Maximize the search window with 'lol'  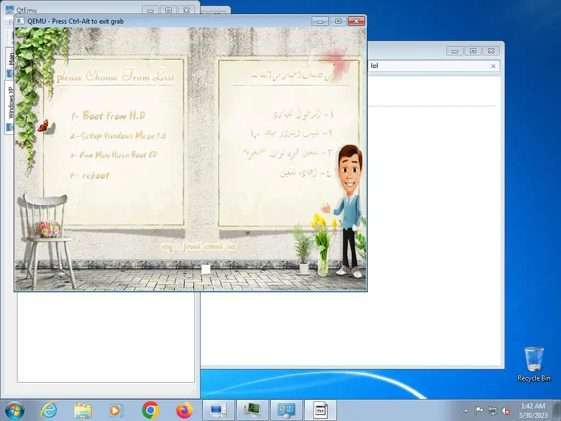click(x=473, y=51)
